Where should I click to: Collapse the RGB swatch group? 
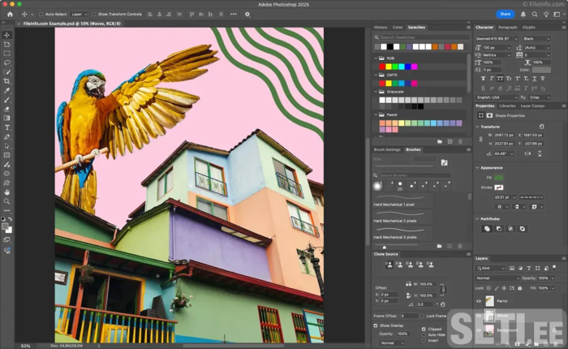377,58
